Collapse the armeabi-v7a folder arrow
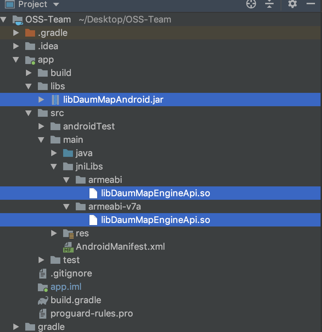This screenshot has height=332, width=322. pyautogui.click(x=67, y=206)
